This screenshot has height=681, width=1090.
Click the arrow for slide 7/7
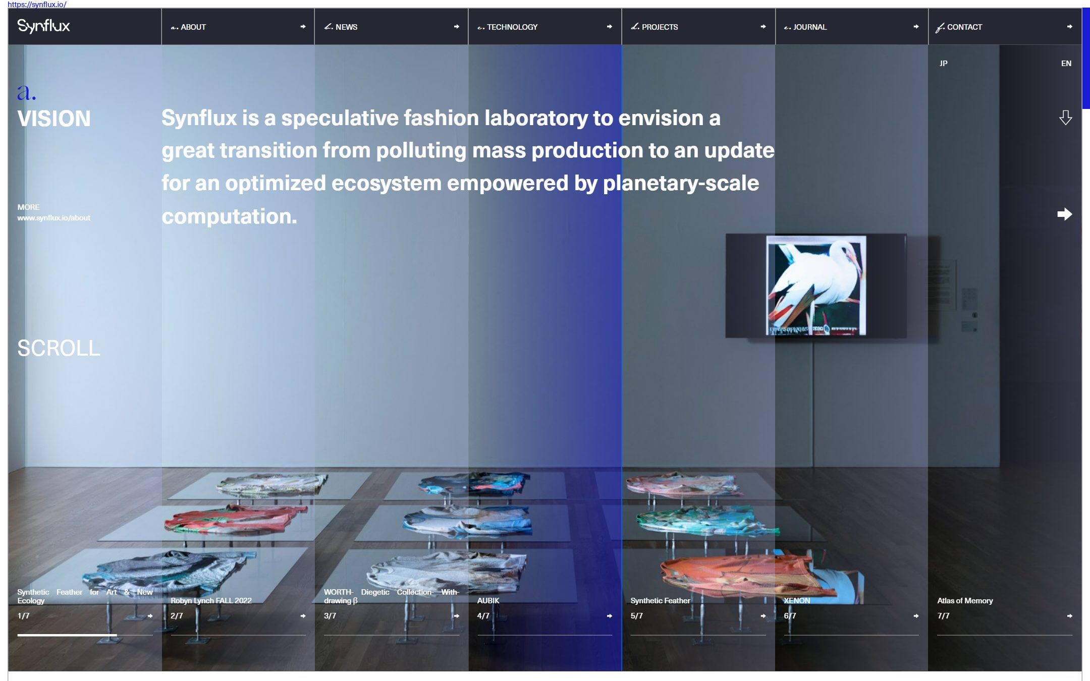coord(1069,616)
